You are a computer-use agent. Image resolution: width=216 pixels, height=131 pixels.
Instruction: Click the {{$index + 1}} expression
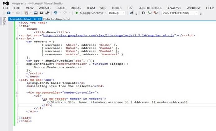pos(61,102)
